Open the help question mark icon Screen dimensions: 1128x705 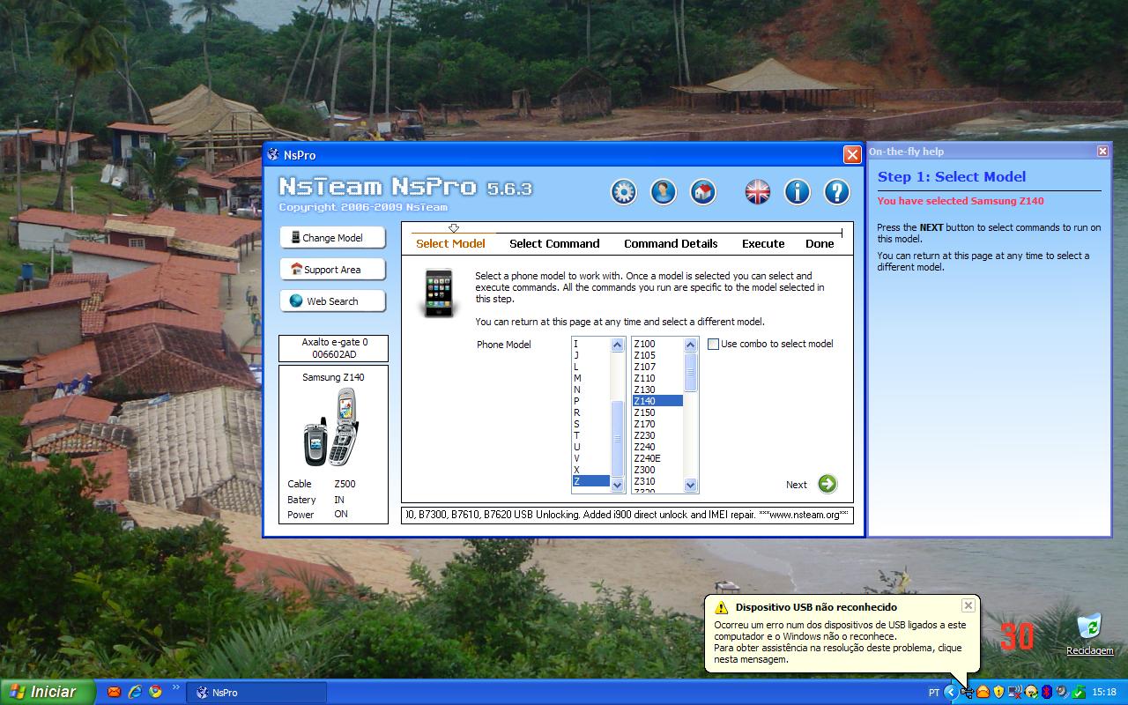point(837,192)
